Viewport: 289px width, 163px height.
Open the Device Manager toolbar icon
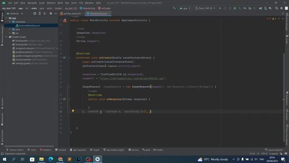click(x=266, y=8)
